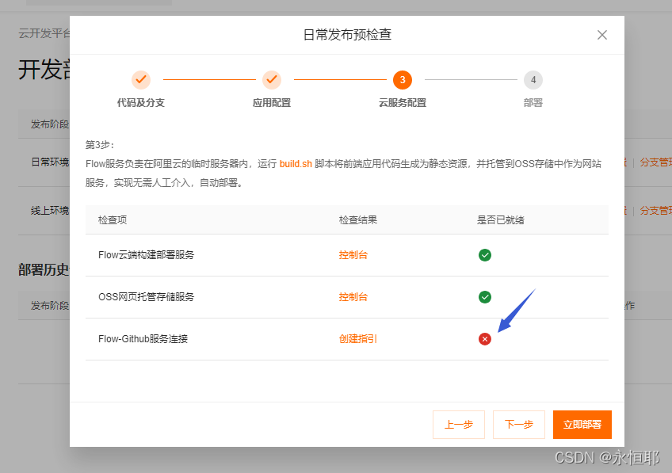Click the 立即部署 button
The height and width of the screenshot is (473, 672).
[582, 425]
